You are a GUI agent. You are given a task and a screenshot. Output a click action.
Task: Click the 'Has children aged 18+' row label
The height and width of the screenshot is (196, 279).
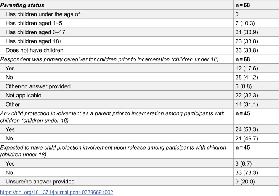pyautogui.click(x=34, y=41)
